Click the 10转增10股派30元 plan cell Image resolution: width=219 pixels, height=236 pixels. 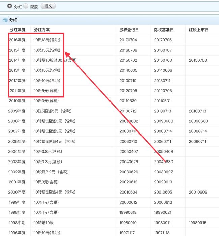coord(55,60)
